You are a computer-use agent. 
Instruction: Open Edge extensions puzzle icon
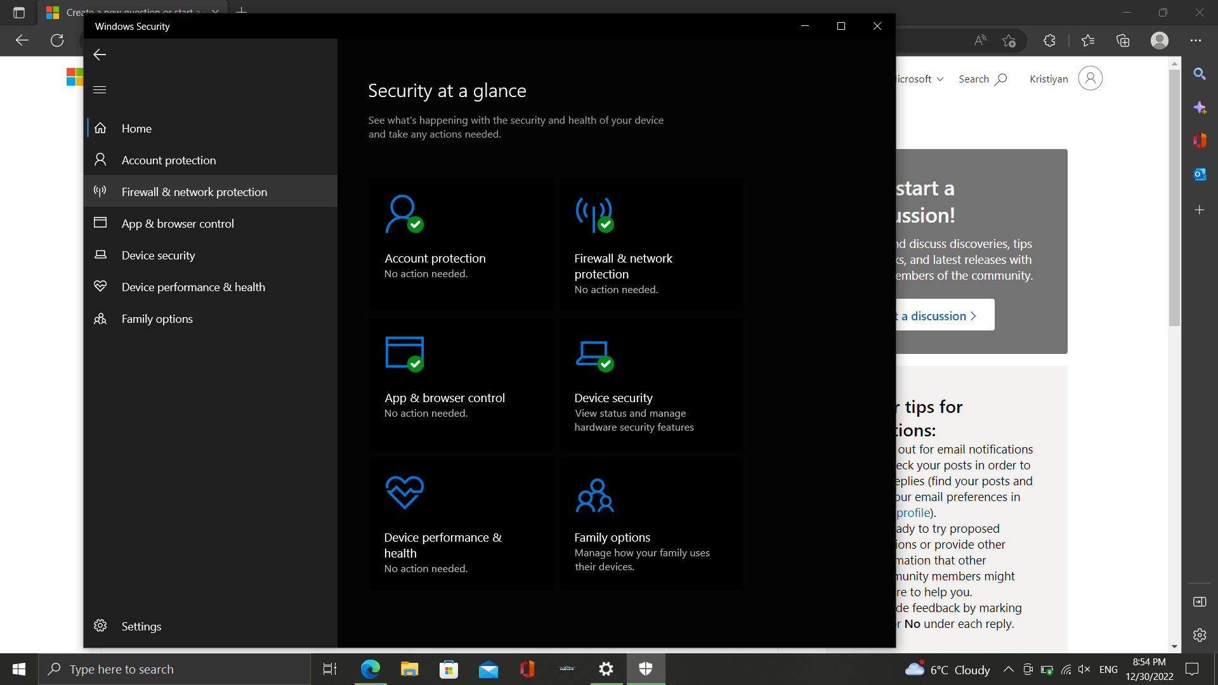(1049, 41)
